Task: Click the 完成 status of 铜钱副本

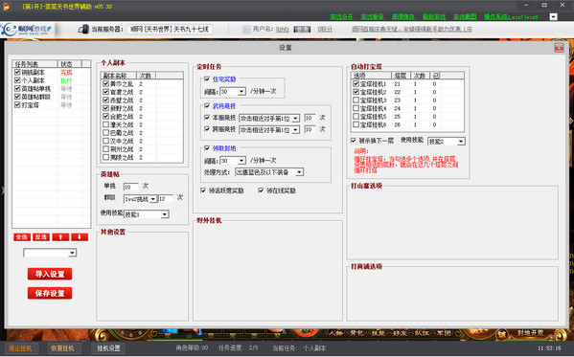Action: click(x=66, y=73)
